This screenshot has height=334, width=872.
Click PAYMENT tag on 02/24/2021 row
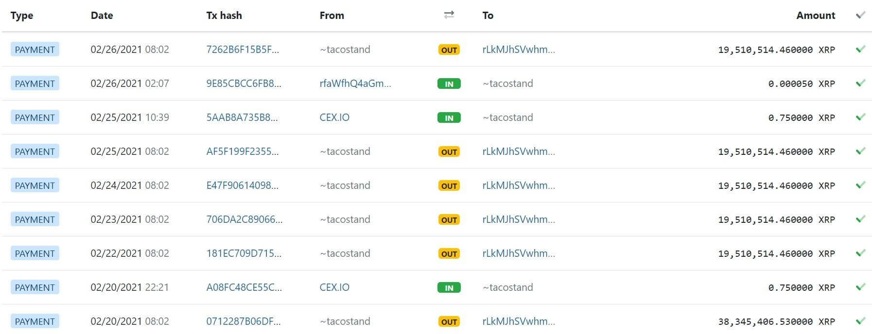35,185
